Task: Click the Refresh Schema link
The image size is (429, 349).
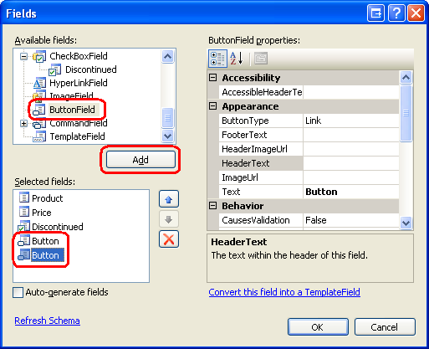Action: click(x=47, y=321)
